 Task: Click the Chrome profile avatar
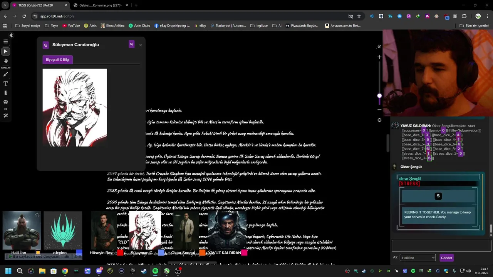478,16
